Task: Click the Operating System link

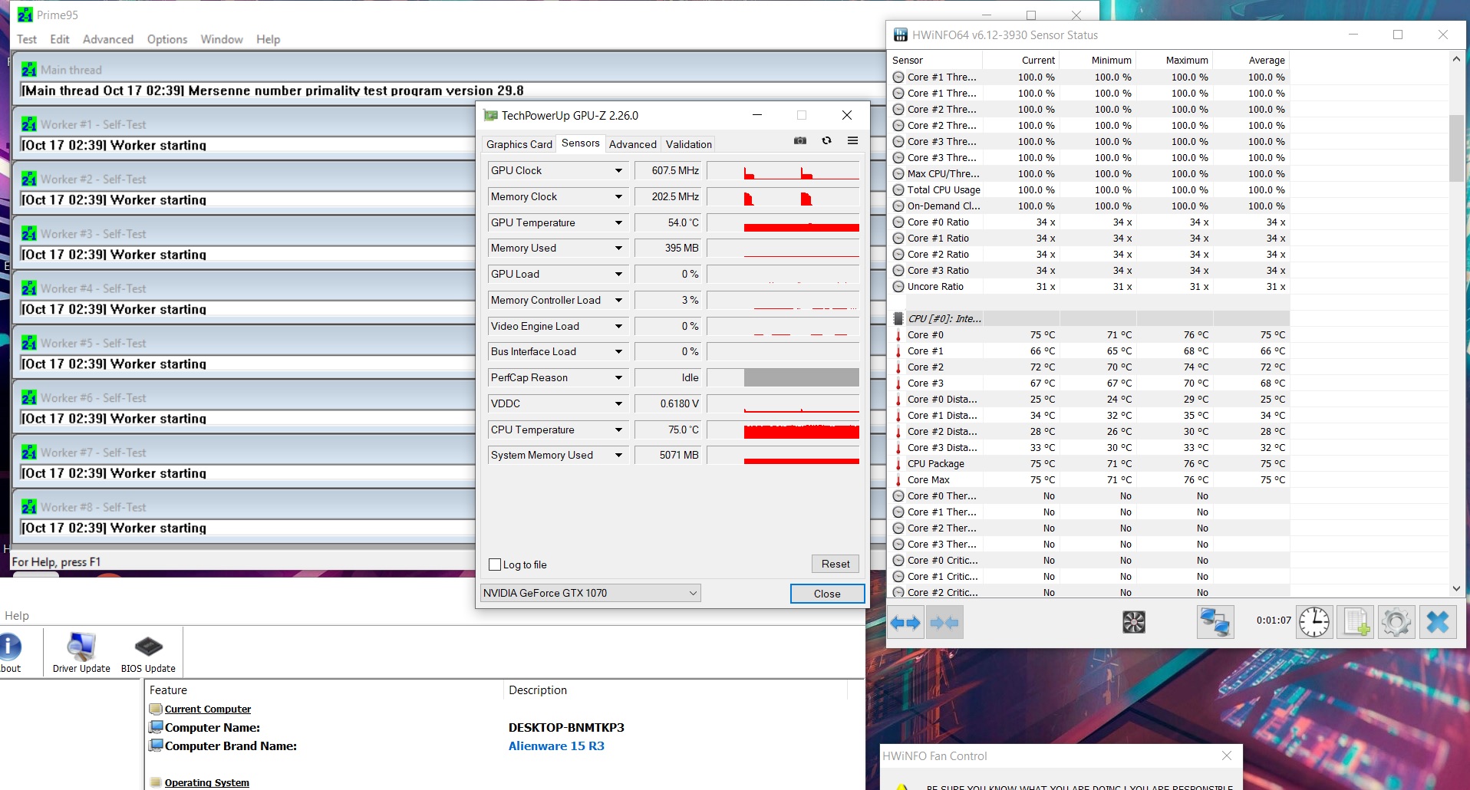Action: tap(207, 783)
